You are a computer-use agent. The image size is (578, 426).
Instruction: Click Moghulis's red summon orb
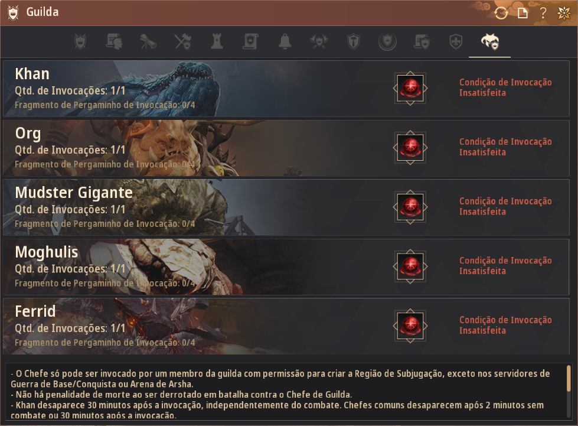tap(410, 266)
